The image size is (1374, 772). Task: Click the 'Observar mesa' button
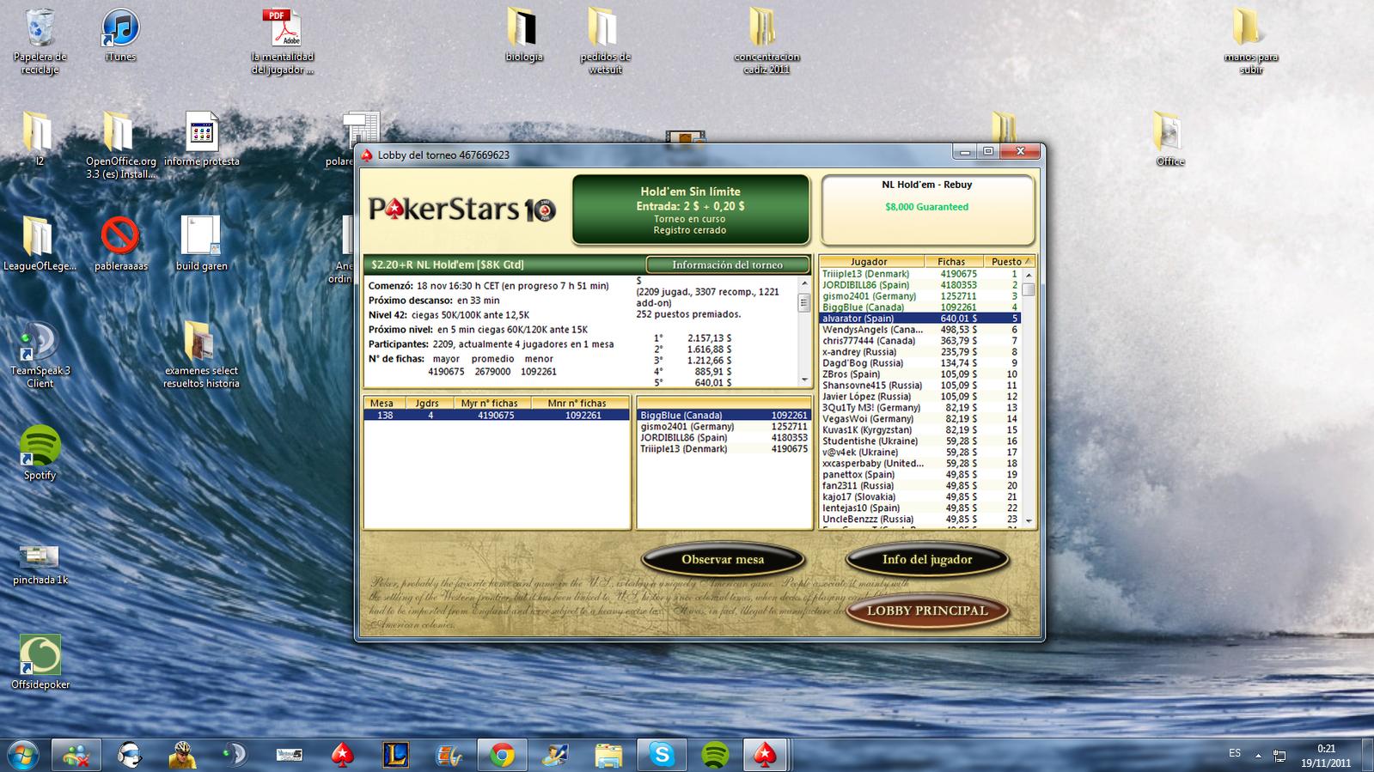coord(723,559)
